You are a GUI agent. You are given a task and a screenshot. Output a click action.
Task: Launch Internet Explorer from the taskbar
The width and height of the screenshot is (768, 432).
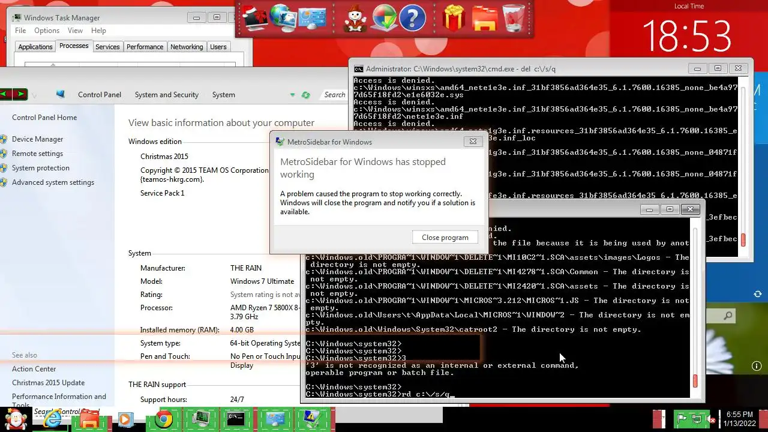[53, 419]
